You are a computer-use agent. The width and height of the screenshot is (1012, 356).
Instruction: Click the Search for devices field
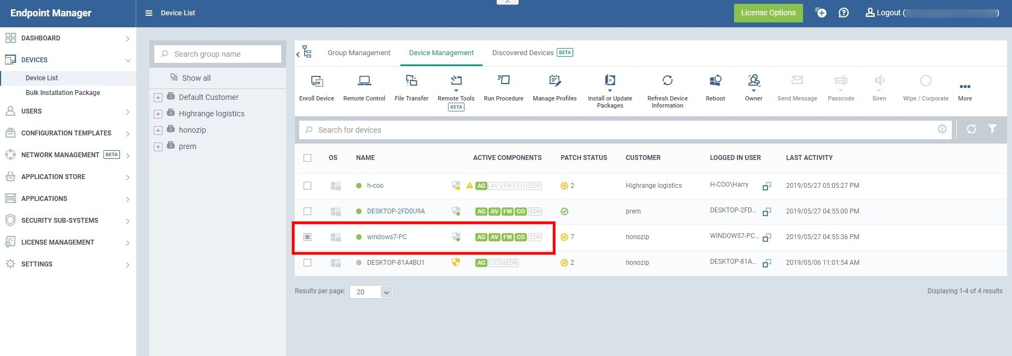(x=625, y=130)
